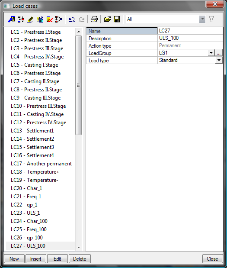Expand the LoadGroup LG1 dropdown arrow
The image size is (227, 268).
coord(211,53)
